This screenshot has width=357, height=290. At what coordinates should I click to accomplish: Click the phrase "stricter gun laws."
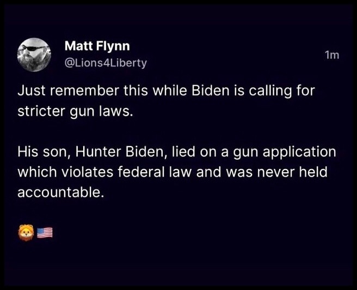click(75, 112)
